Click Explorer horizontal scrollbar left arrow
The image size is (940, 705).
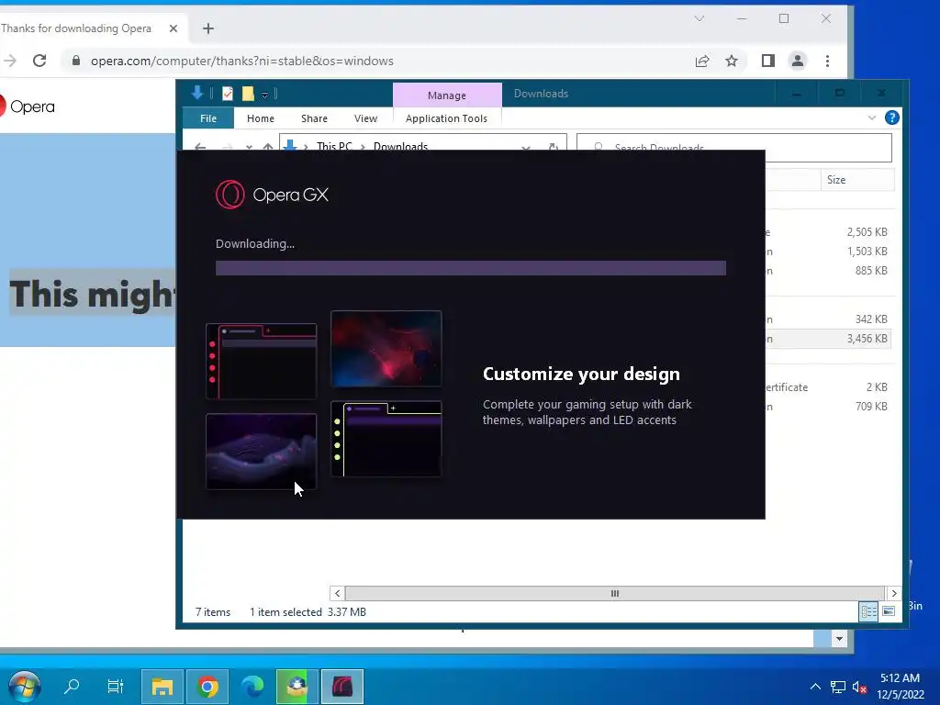[337, 593]
